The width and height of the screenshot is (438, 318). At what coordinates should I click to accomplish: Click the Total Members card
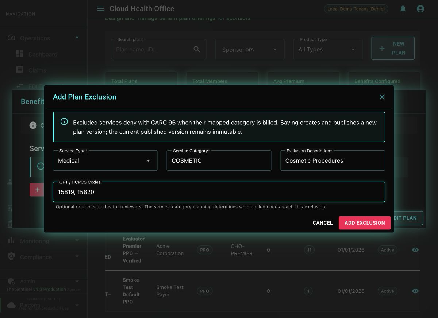222,79
